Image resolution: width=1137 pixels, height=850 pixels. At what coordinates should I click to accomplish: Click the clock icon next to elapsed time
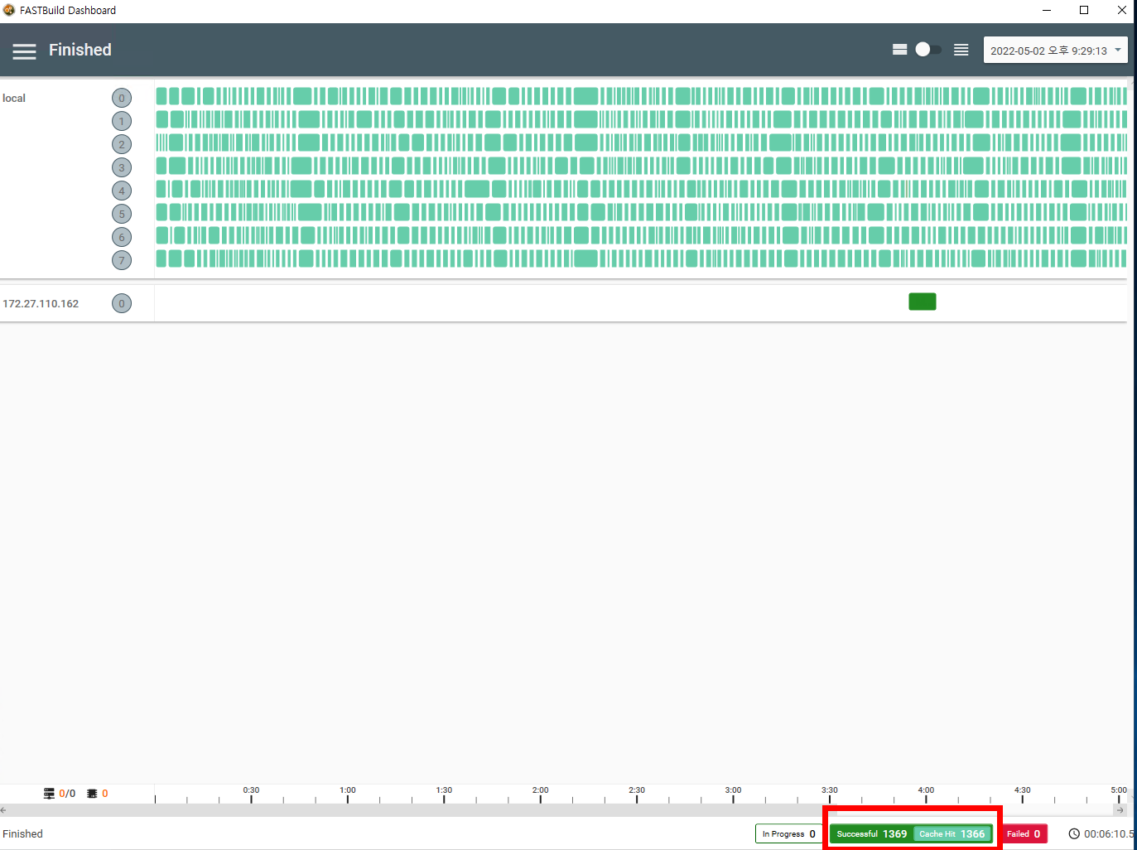1074,833
